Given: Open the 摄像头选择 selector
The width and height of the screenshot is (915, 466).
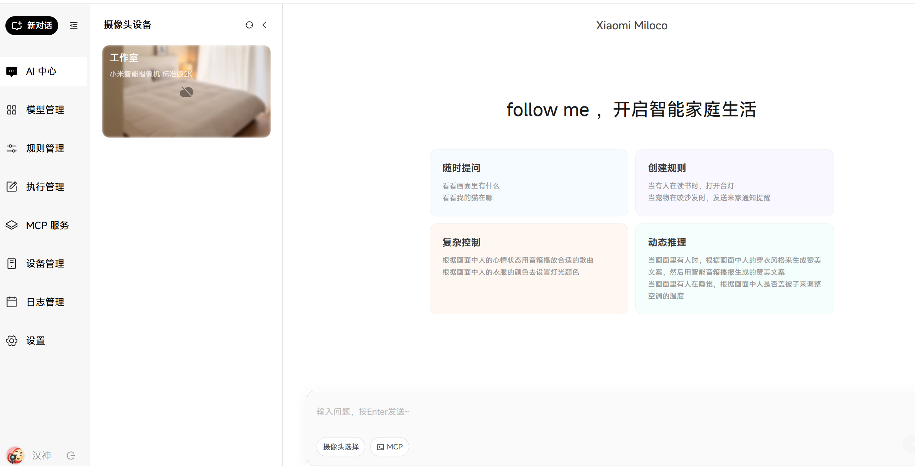Looking at the screenshot, I should tap(340, 447).
